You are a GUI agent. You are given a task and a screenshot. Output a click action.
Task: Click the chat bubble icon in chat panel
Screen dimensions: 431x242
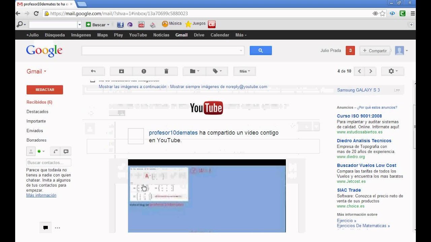pos(66,151)
